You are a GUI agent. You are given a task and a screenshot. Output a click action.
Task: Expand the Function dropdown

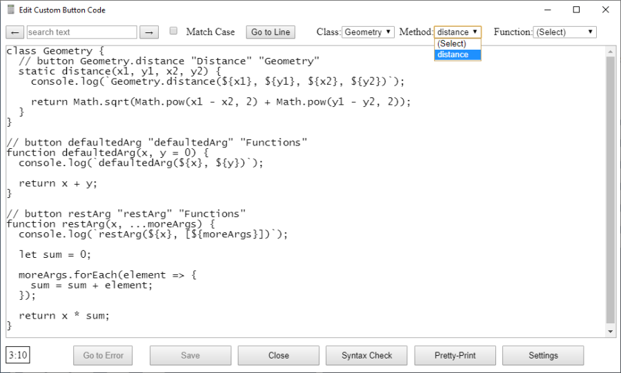click(564, 32)
